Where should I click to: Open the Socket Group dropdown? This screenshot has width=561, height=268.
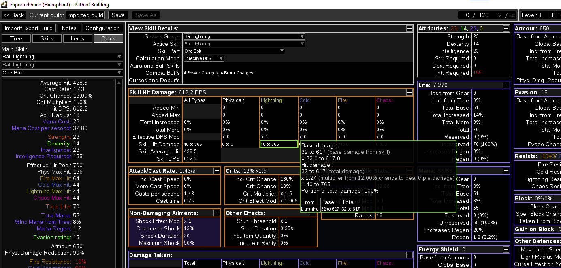pyautogui.click(x=244, y=36)
